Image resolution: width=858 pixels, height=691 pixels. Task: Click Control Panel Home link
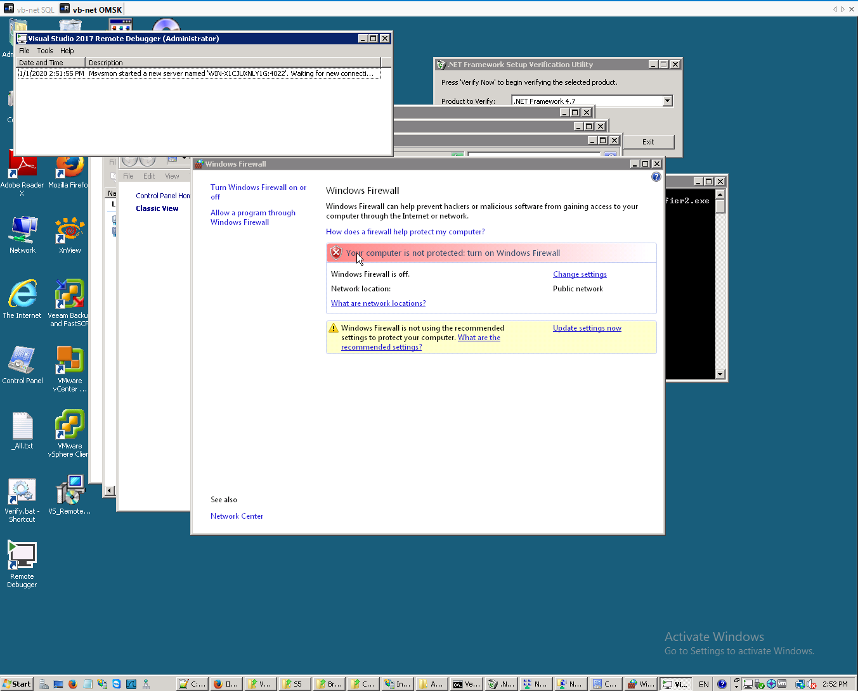(x=163, y=196)
